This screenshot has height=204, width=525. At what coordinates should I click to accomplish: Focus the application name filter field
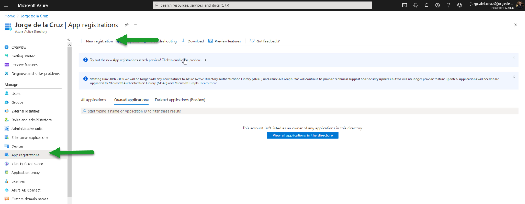[x=300, y=111]
